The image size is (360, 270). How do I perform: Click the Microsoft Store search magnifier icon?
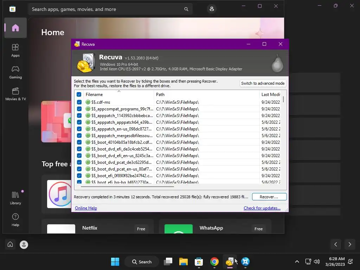(186, 9)
